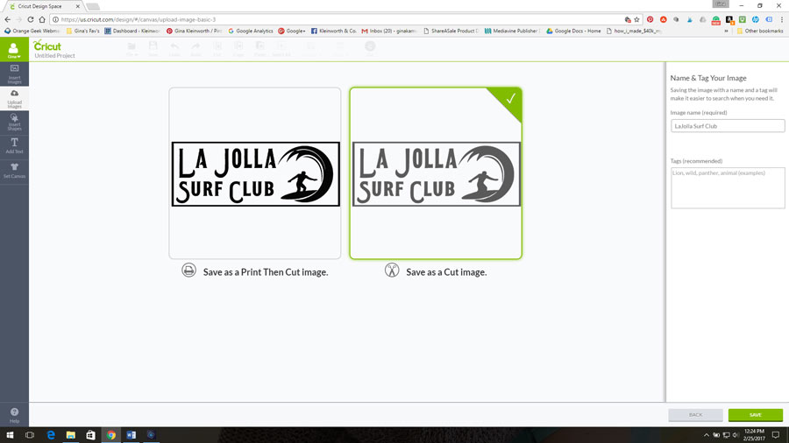Click the Pinterest extension icon
Image resolution: width=789 pixels, height=443 pixels.
[650, 19]
